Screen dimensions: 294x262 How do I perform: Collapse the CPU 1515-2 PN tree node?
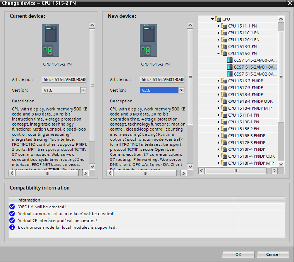click(x=218, y=53)
